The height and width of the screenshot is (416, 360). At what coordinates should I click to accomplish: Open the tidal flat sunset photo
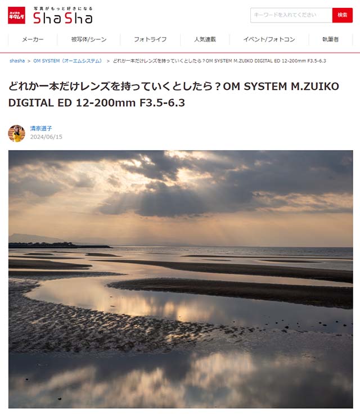(181, 279)
